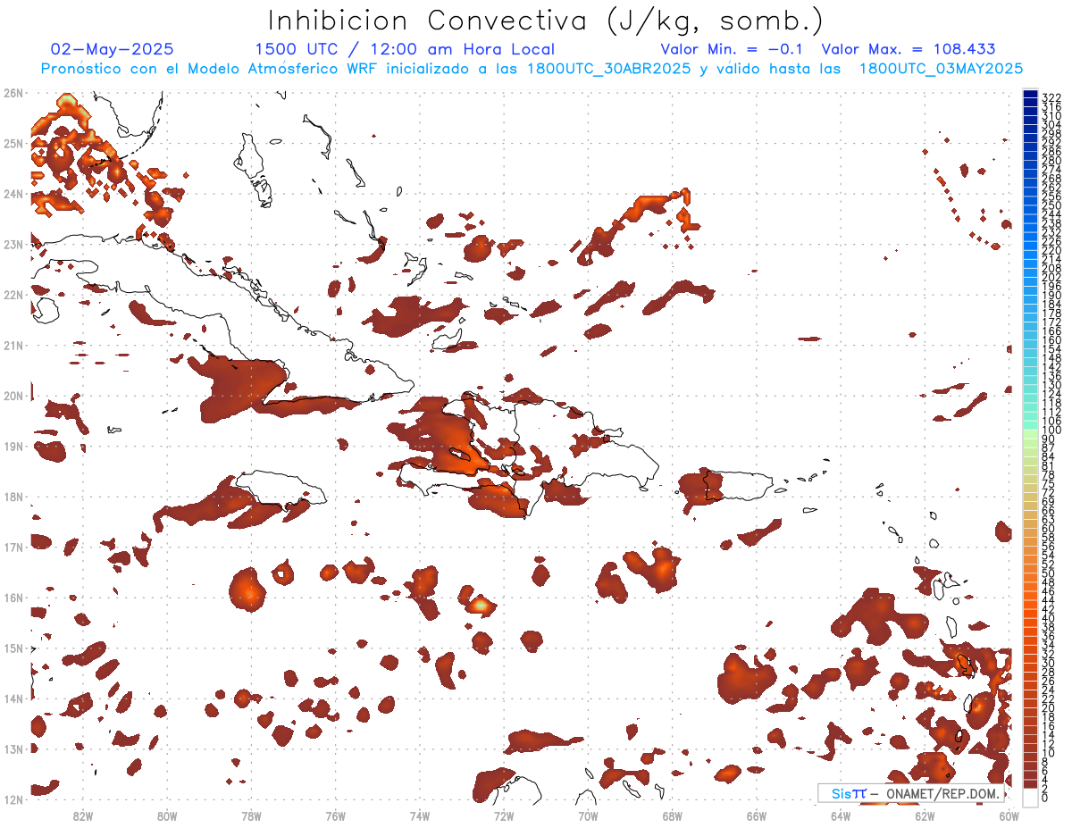This screenshot has width=1072, height=828.
Task: Click the 1500 UTC / 12:00 am Hora Local text
Action: coord(405,49)
